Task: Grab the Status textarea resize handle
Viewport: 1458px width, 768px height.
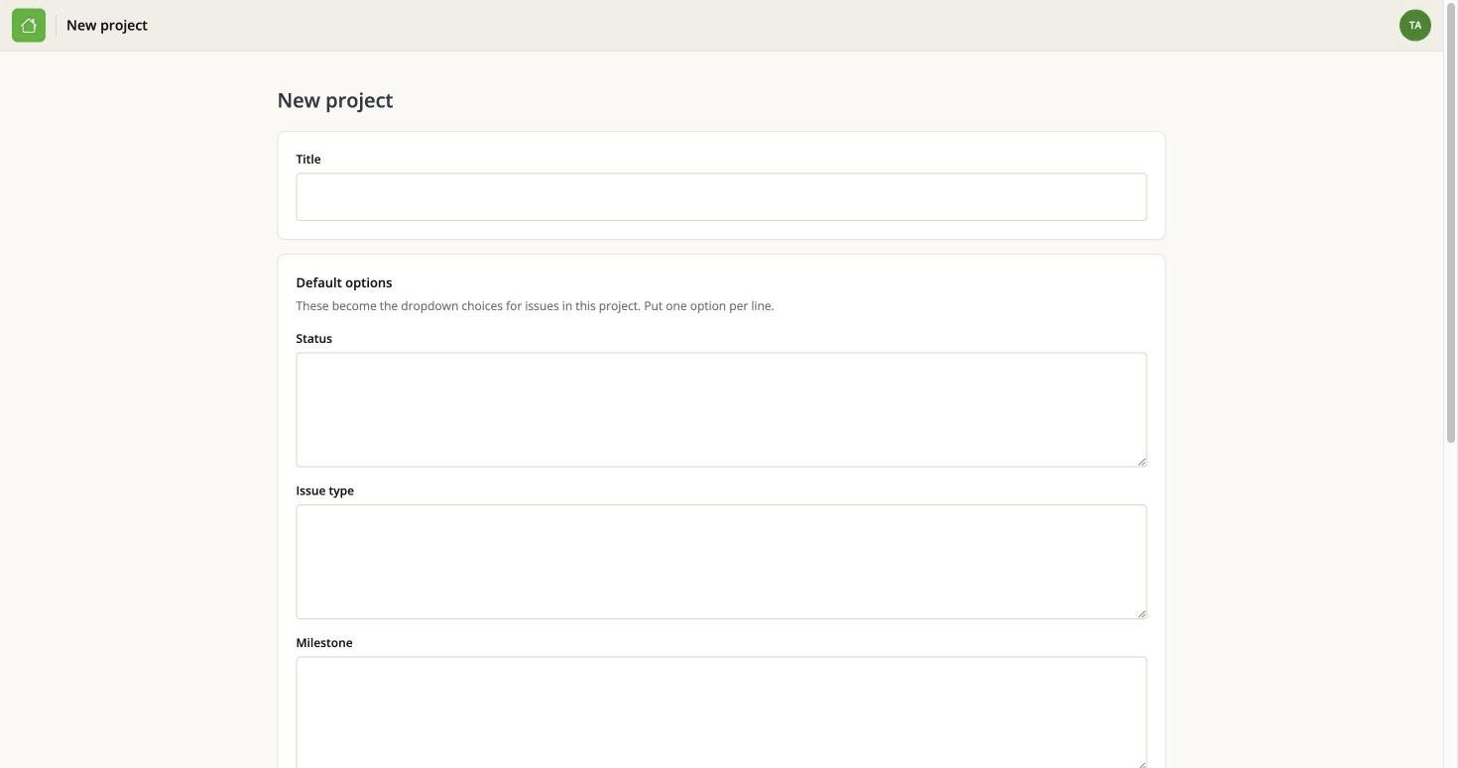Action: (1142, 461)
